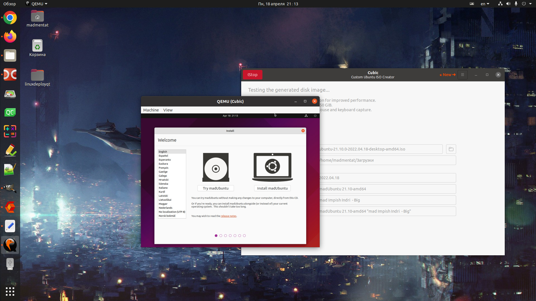
Task: Select Esperanto in language list
Action: point(172,160)
